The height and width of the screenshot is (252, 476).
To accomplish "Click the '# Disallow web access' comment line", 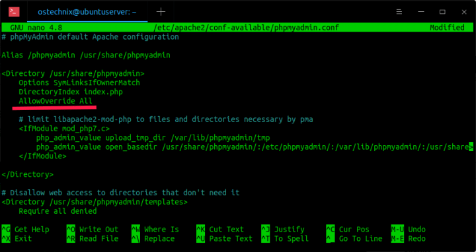I will click(x=120, y=193).
